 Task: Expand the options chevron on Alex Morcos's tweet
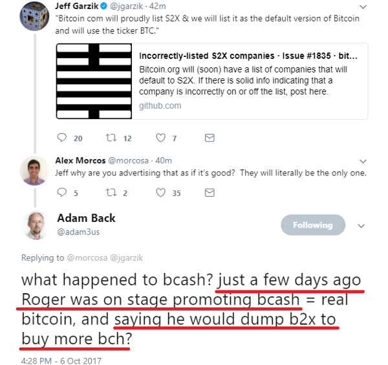363,161
